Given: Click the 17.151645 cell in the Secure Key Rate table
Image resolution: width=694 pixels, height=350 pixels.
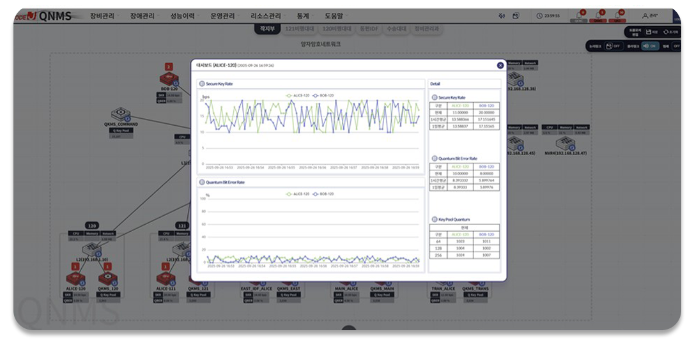Looking at the screenshot, I should click(x=486, y=119).
